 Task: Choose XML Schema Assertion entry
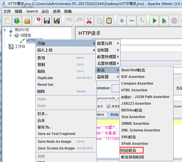146,130
